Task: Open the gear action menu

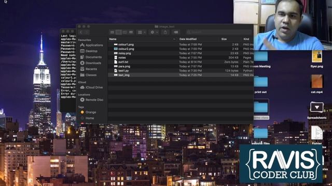Action: coord(154,32)
